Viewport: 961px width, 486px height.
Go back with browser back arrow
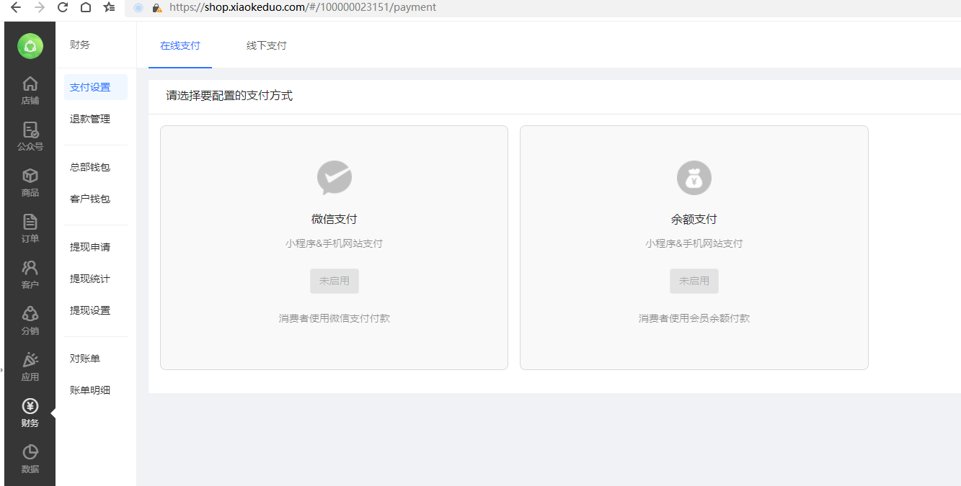(16, 7)
